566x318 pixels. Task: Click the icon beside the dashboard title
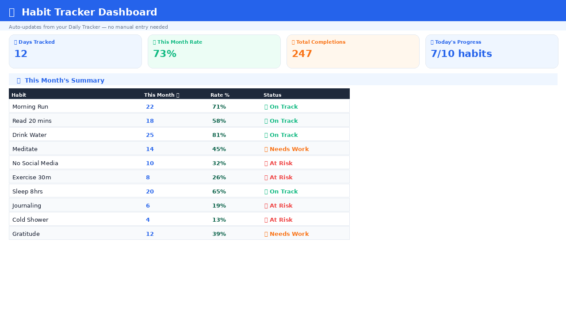[x=11, y=12]
